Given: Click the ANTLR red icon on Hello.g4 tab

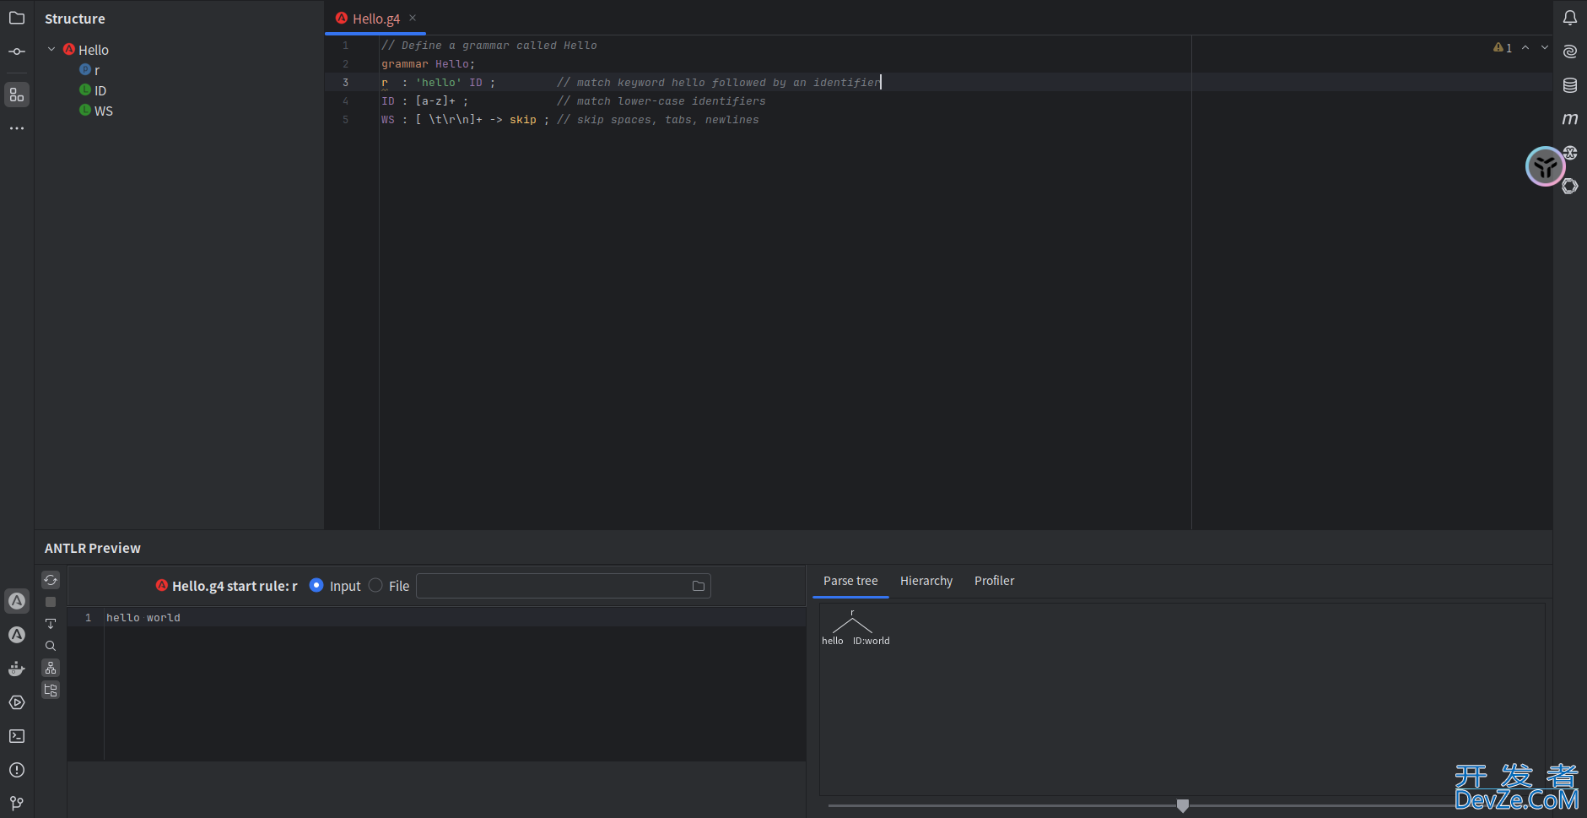Looking at the screenshot, I should (x=342, y=18).
